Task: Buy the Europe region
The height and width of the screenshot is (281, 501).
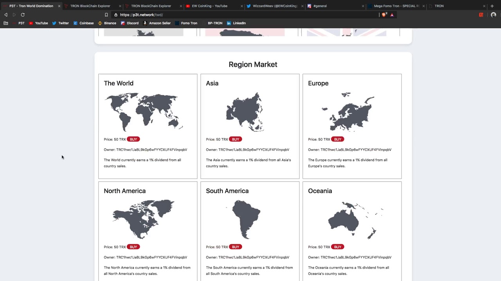Action: pos(337,139)
